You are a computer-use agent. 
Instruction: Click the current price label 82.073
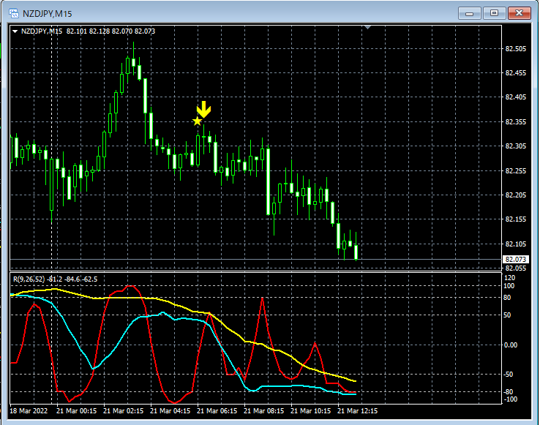point(516,260)
